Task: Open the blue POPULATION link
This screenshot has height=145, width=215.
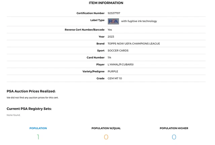Action: [x=38, y=128]
